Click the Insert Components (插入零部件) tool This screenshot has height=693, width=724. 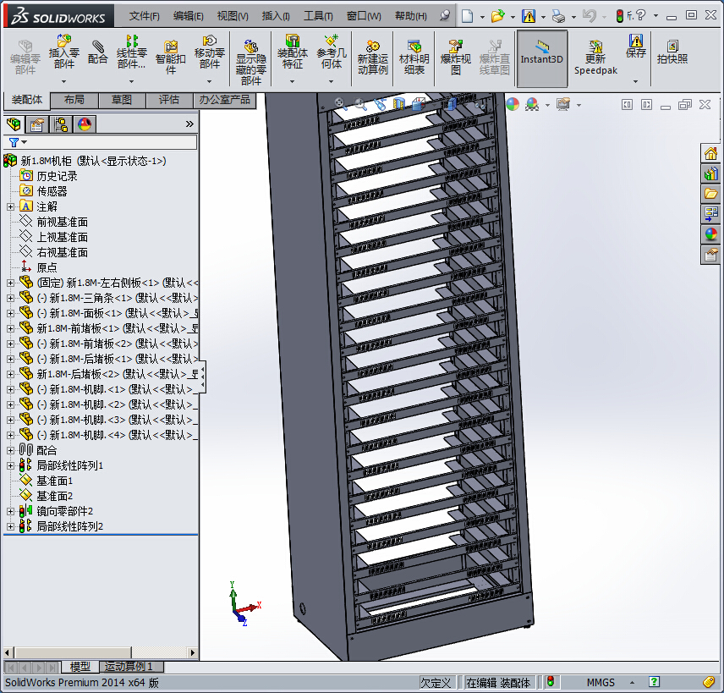[x=63, y=52]
